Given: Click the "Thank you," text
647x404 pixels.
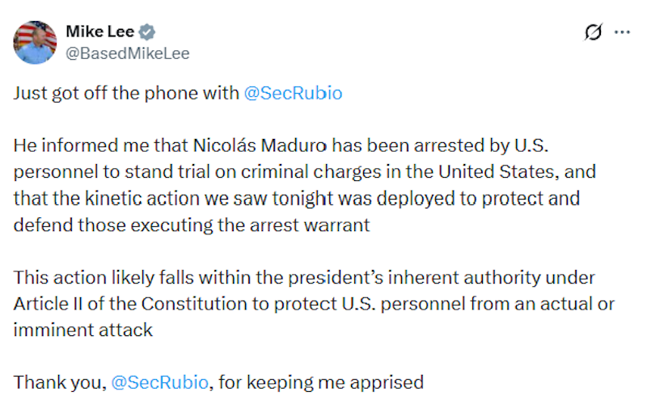Looking at the screenshot, I should coord(59,381).
